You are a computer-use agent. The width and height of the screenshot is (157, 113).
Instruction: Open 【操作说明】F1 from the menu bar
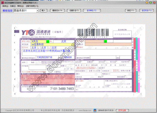(x=32, y=6)
